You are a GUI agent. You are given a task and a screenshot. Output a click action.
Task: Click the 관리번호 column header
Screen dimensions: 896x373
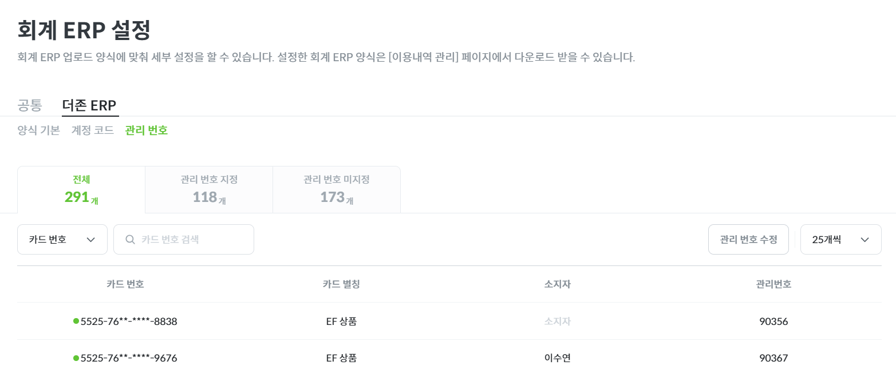click(773, 284)
